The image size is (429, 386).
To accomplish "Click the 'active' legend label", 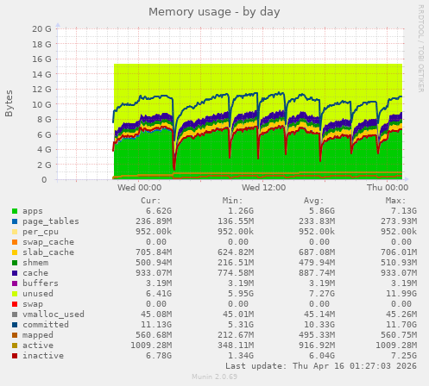I will [38, 346].
